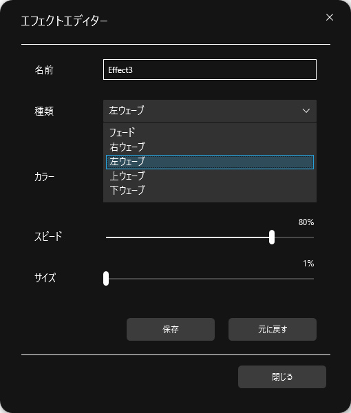
Task: Click the 閉じる button
Action: [282, 377]
